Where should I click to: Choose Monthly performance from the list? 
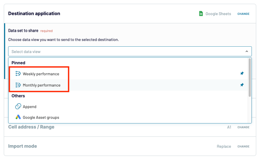coord(42,85)
